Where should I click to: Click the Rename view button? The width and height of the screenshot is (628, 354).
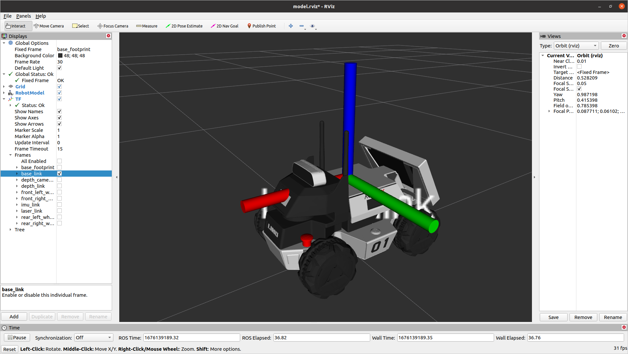click(613, 317)
